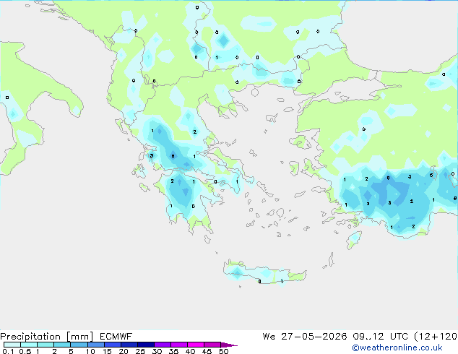Image resolution: width=458 pixels, height=354 pixels.
Task: Select the 15 mm legend color swatch
Action: click(x=113, y=345)
